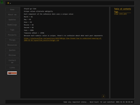Click 'Because each numeric value is unique' sentence
Image resolution: width=140 pixels, height=105 pixels.
pos(63,36)
